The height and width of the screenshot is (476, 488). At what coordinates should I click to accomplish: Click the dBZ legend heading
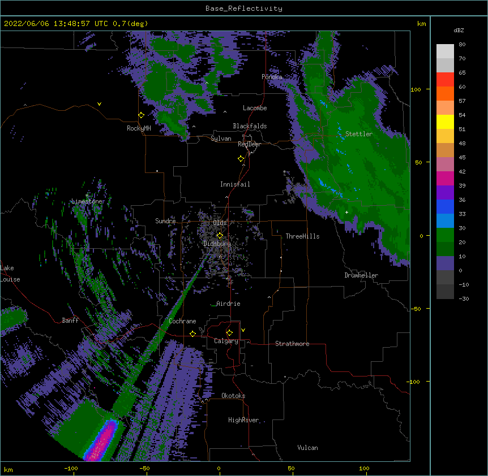click(x=459, y=30)
